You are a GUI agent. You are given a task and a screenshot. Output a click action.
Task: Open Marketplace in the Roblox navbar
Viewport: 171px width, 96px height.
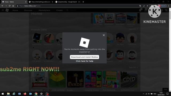coord(44,10)
